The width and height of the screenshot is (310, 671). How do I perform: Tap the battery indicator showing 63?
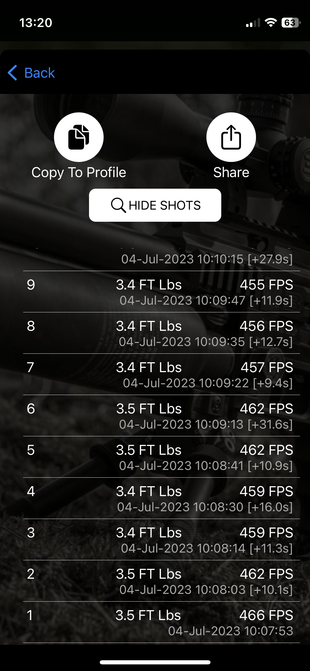click(291, 23)
